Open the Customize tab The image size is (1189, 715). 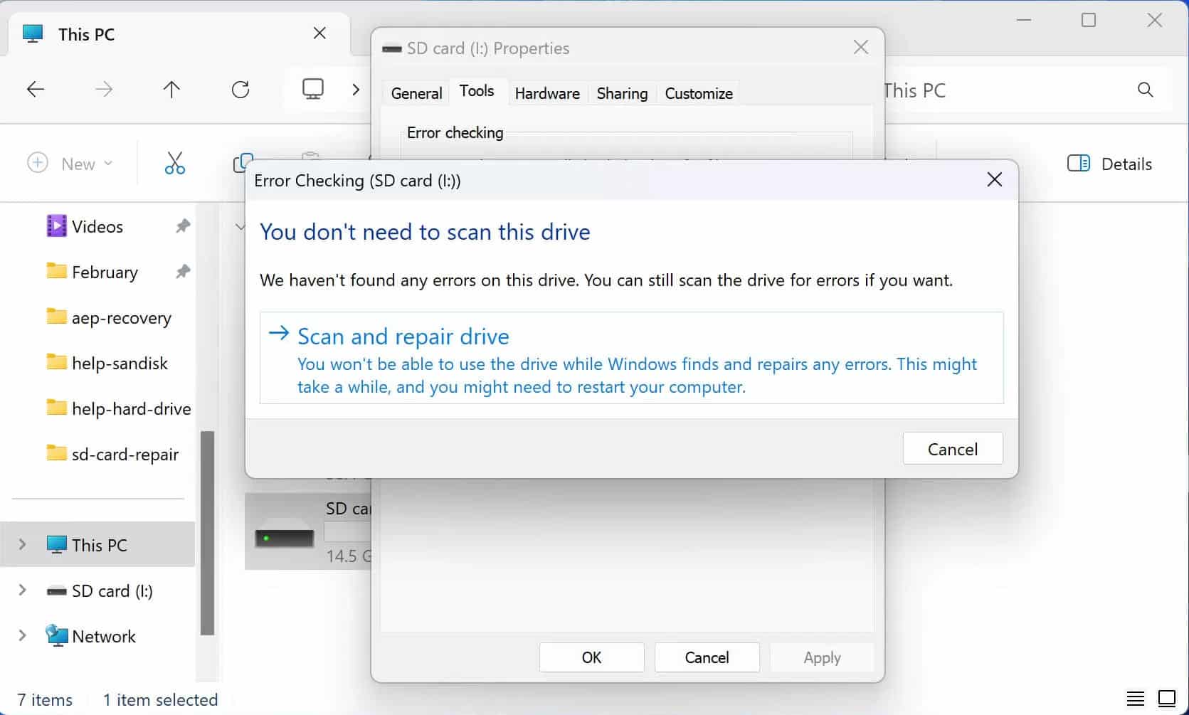point(699,93)
